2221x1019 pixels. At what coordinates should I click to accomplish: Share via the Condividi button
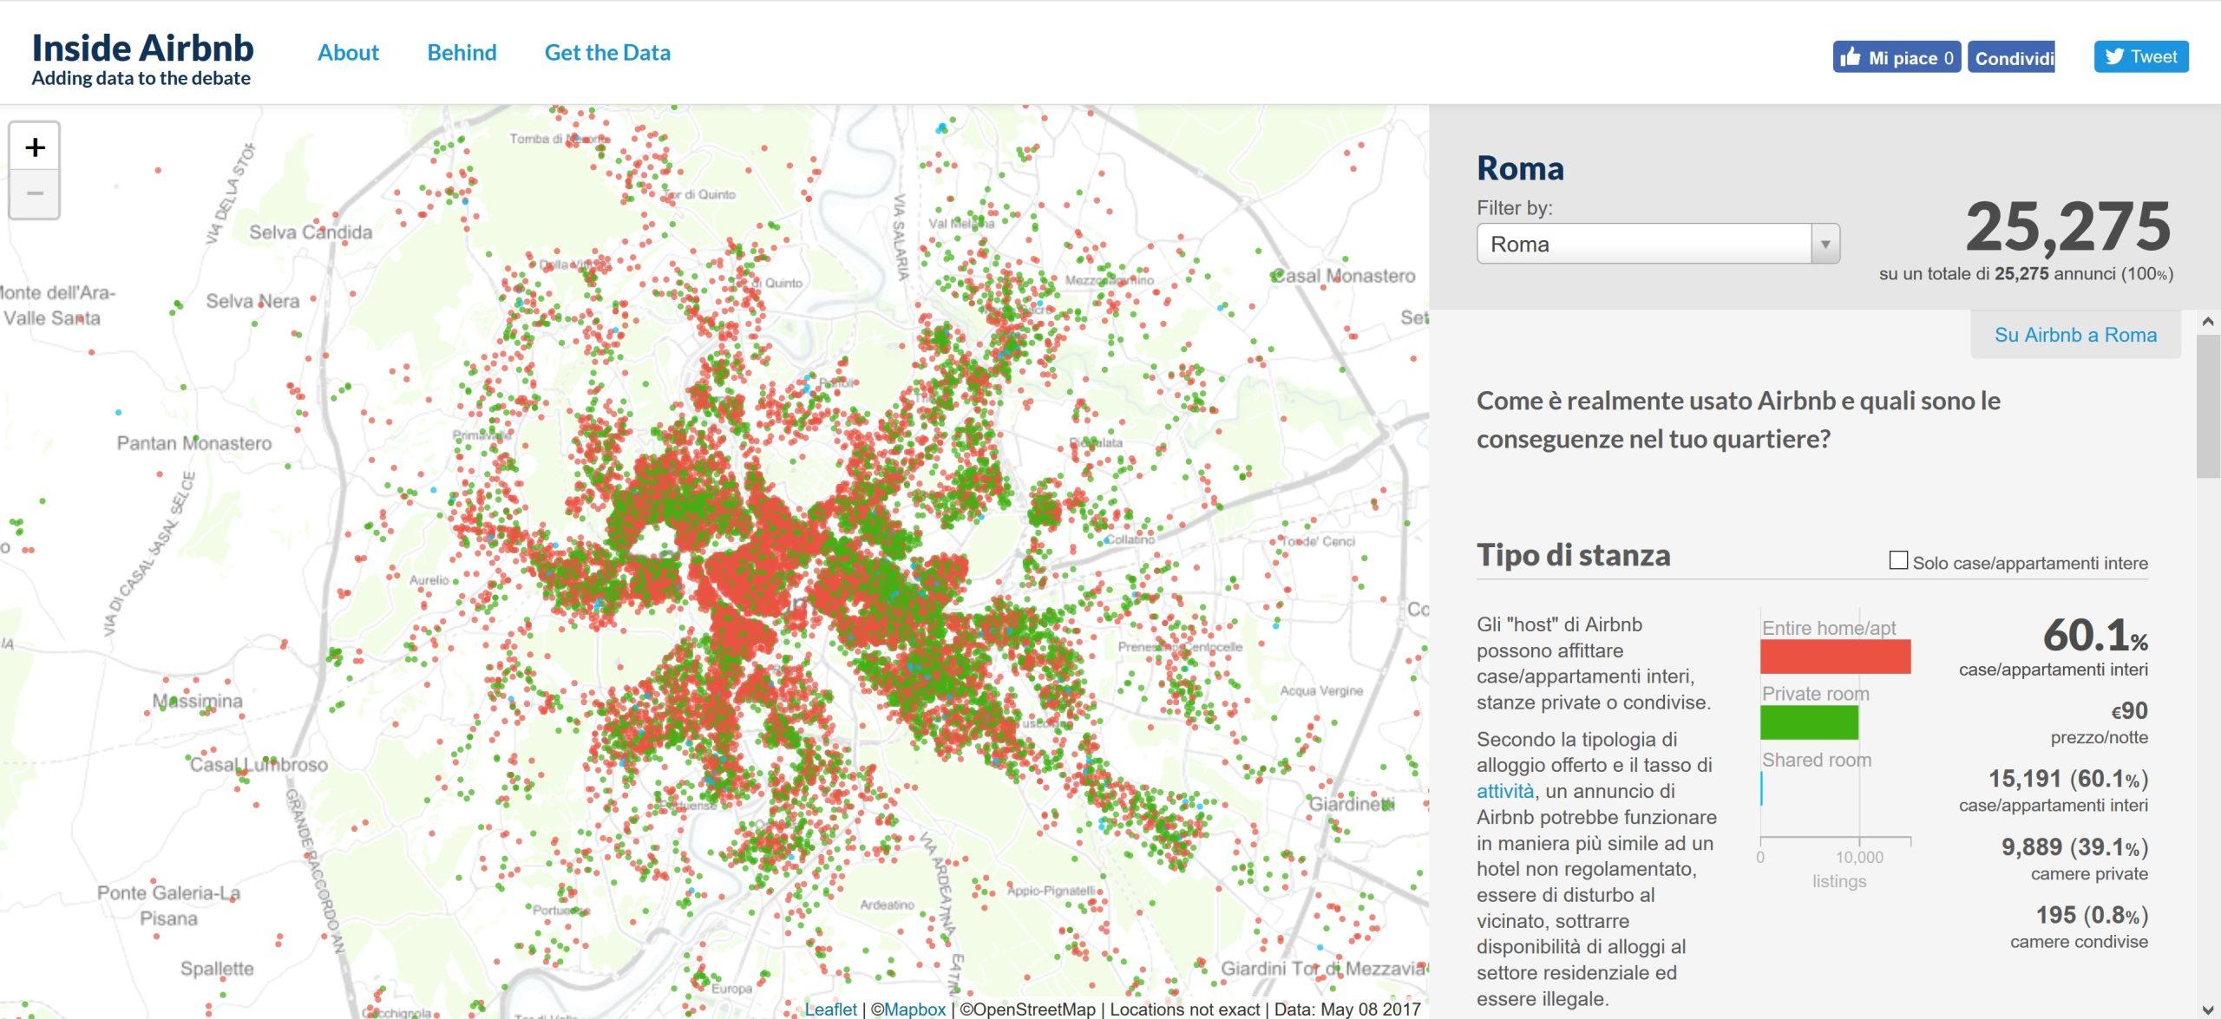pyautogui.click(x=2011, y=57)
